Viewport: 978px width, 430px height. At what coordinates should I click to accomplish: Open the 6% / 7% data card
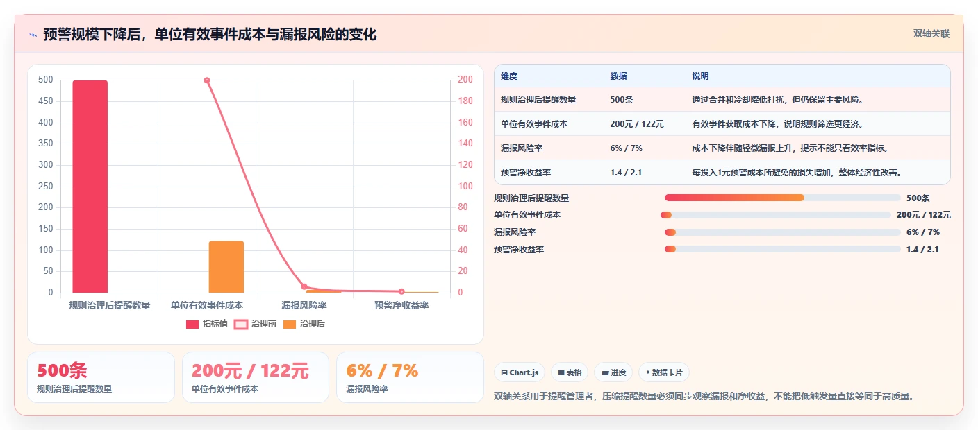410,377
